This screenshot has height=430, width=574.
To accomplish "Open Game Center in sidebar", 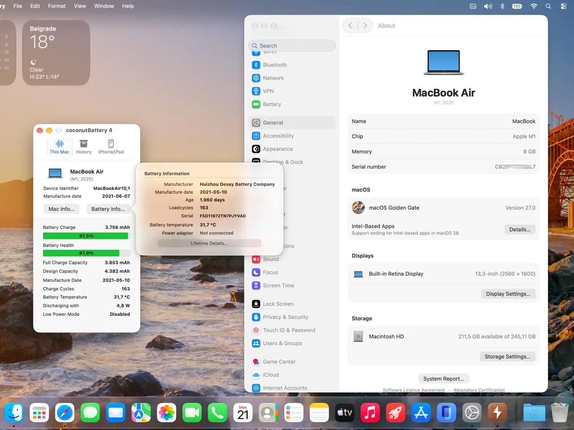I will point(291,362).
